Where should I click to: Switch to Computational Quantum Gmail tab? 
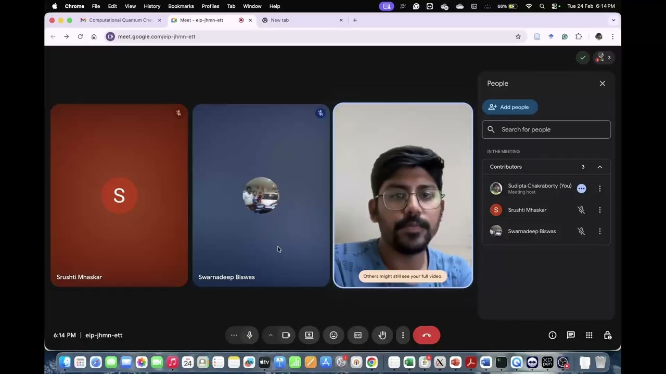(121, 20)
